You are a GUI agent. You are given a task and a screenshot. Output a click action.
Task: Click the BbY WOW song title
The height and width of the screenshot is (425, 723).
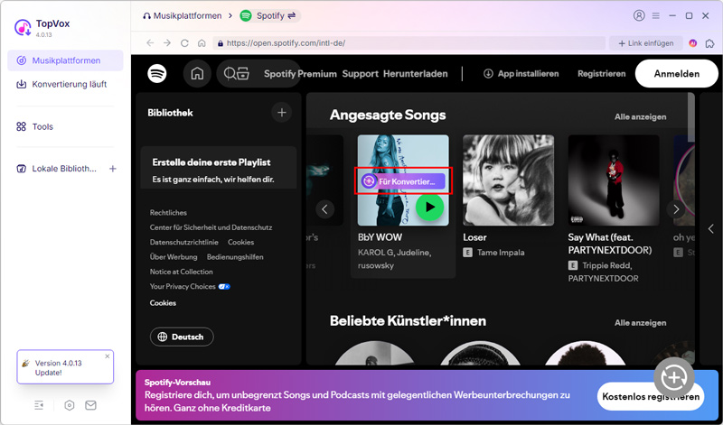(380, 237)
